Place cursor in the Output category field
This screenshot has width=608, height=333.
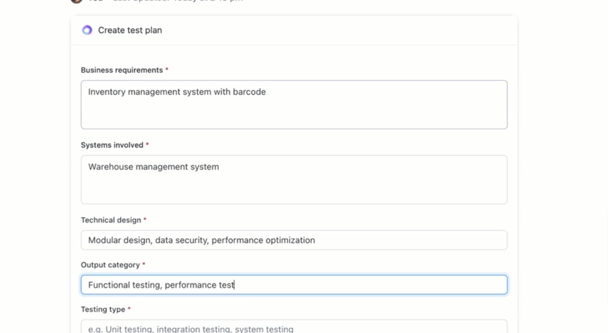294,285
